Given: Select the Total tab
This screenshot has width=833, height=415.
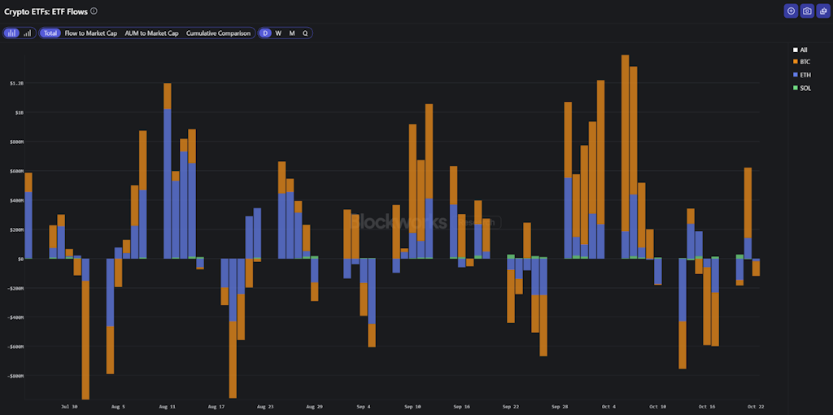Looking at the screenshot, I should coord(50,33).
